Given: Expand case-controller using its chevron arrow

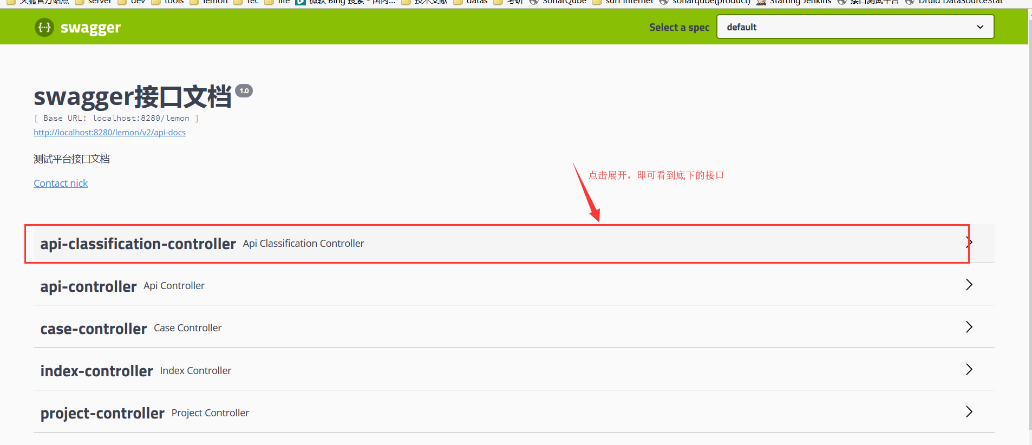Looking at the screenshot, I should pyautogui.click(x=969, y=327).
